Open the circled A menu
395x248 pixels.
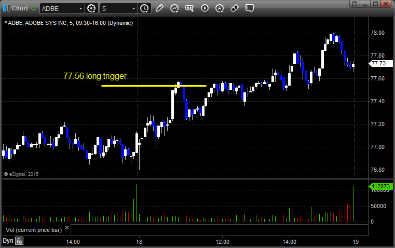pos(220,8)
